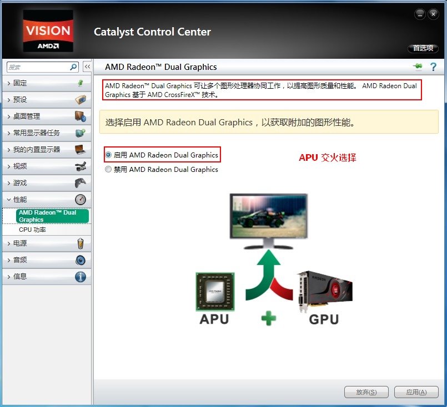Select 禁用 AMD Radeon Dual Graphics radio
This screenshot has width=447, height=407.
(x=108, y=169)
